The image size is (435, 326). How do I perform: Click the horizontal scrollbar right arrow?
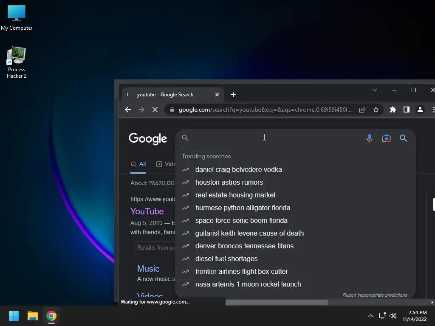point(432,302)
